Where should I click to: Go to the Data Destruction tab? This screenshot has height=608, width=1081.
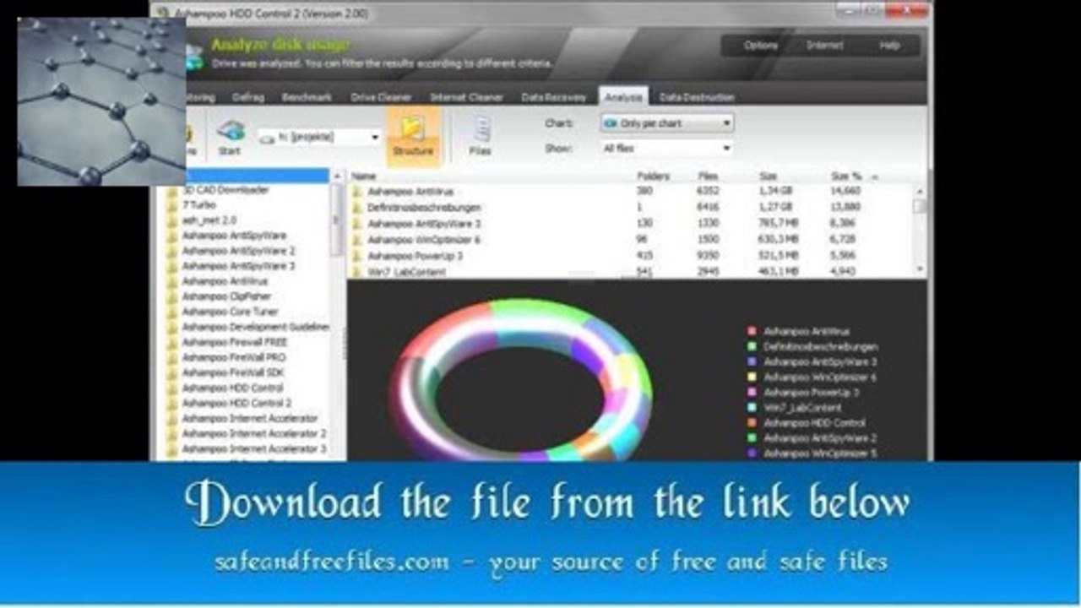[x=697, y=97]
